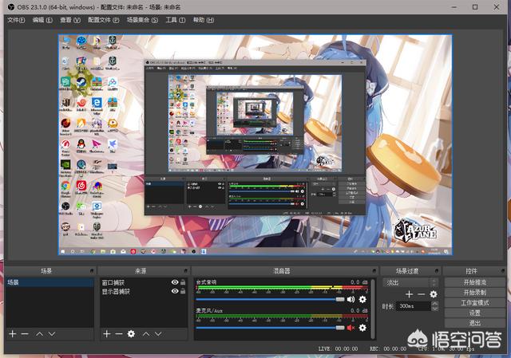The width and height of the screenshot is (511, 358).
Task: Click the 时长 300ms duration field
Action: coord(414,306)
